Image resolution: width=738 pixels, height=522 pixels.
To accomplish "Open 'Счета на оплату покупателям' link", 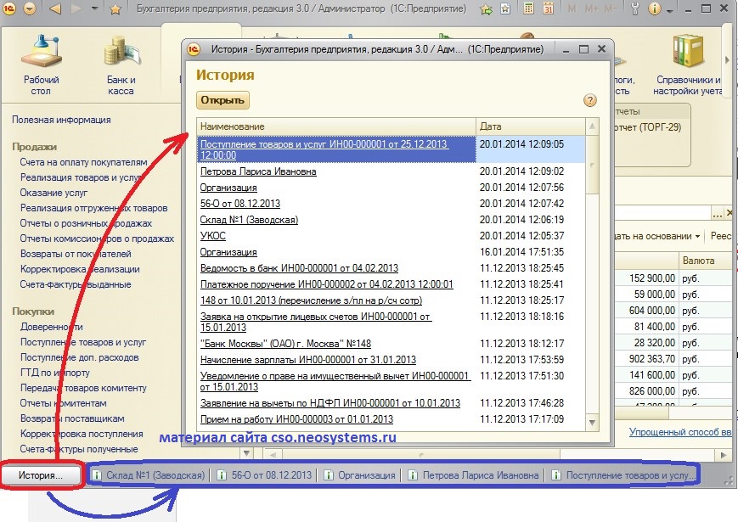I will pyautogui.click(x=83, y=162).
